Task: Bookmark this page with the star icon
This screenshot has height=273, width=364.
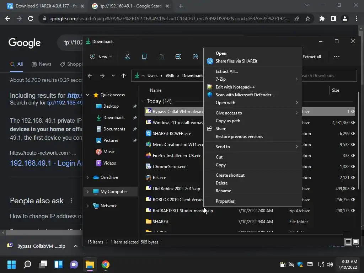Action: click(308, 18)
